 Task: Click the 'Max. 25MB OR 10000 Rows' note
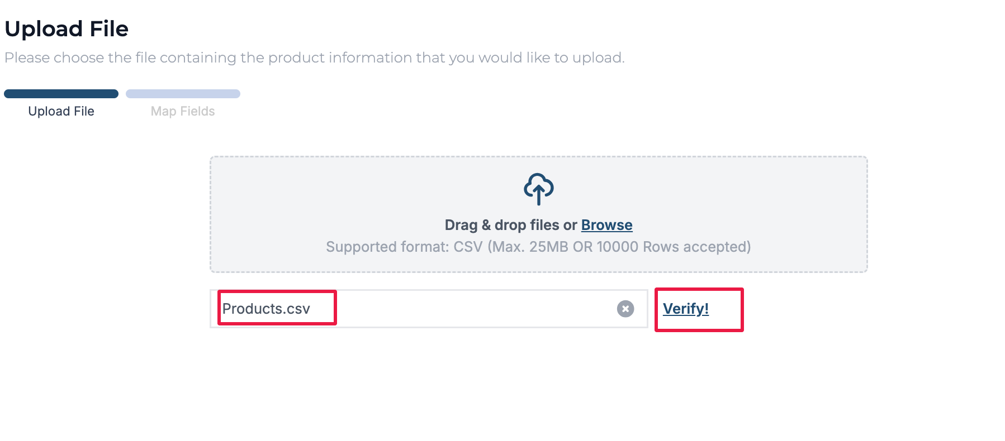(x=619, y=247)
